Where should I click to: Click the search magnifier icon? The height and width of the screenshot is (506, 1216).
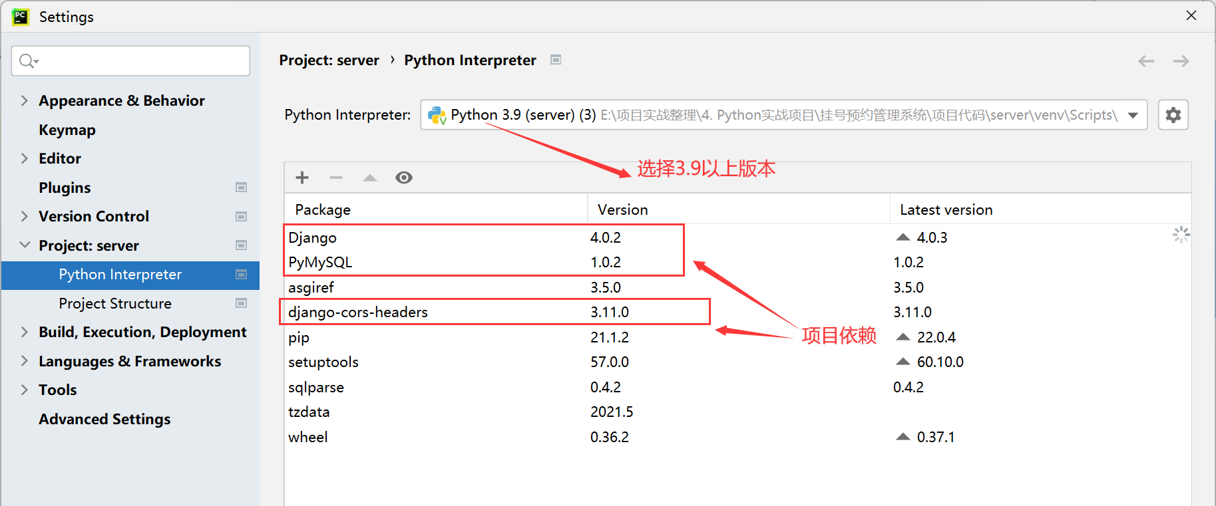[28, 61]
